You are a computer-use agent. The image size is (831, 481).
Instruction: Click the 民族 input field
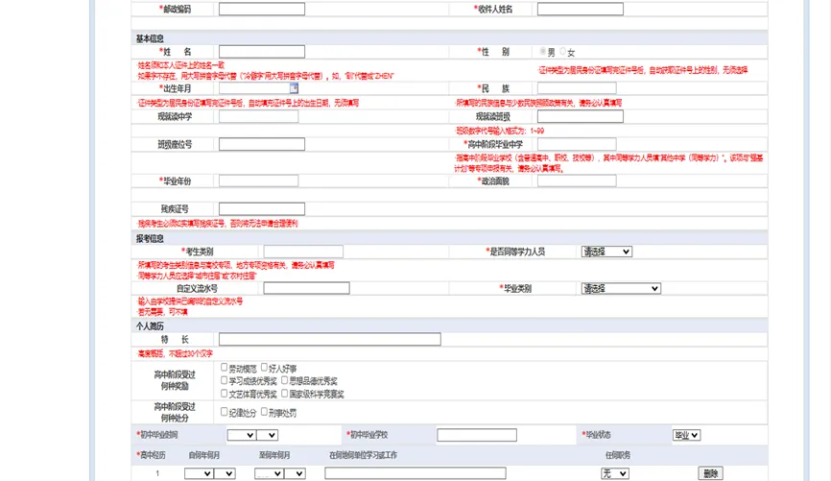click(577, 88)
